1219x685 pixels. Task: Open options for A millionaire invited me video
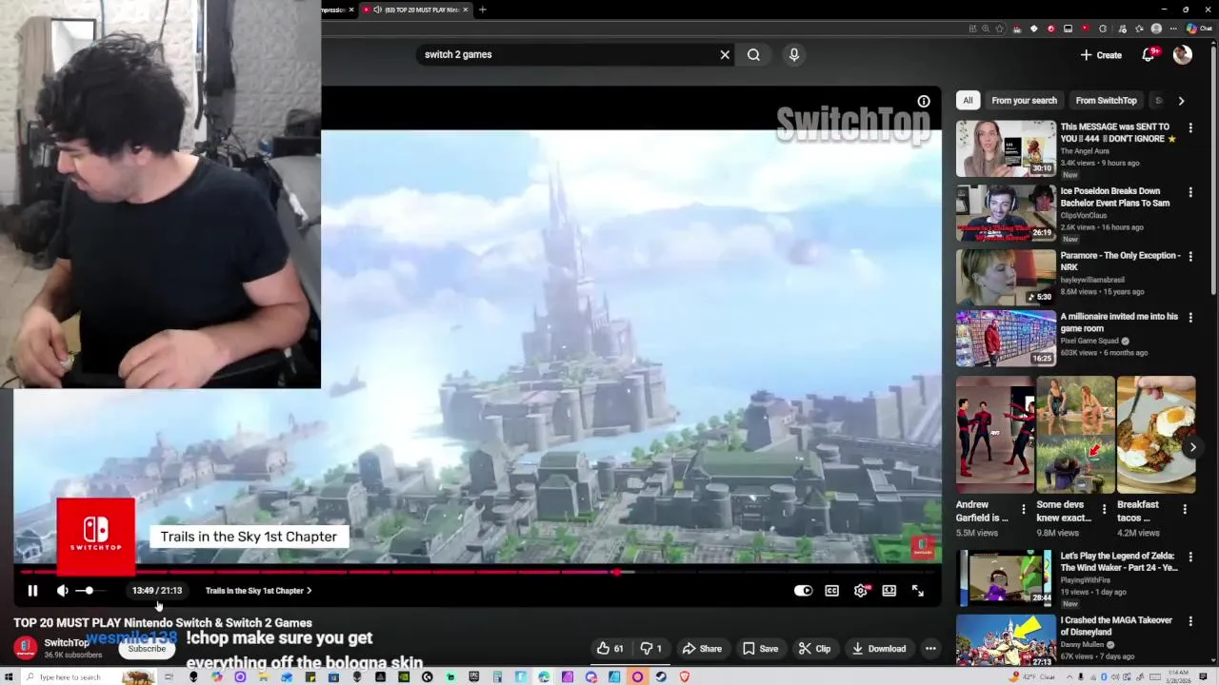[x=1190, y=318]
